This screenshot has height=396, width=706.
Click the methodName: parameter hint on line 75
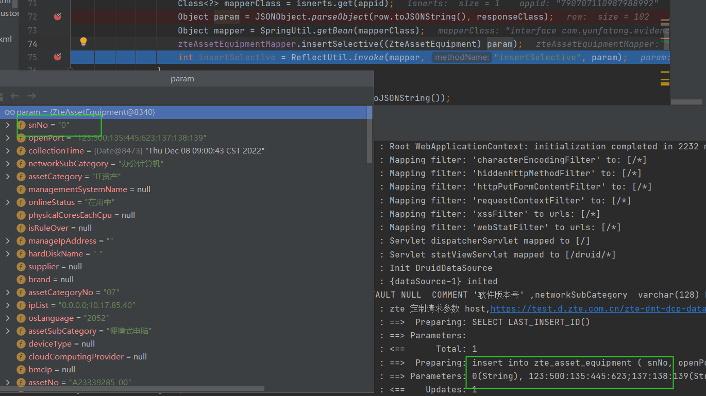462,57
